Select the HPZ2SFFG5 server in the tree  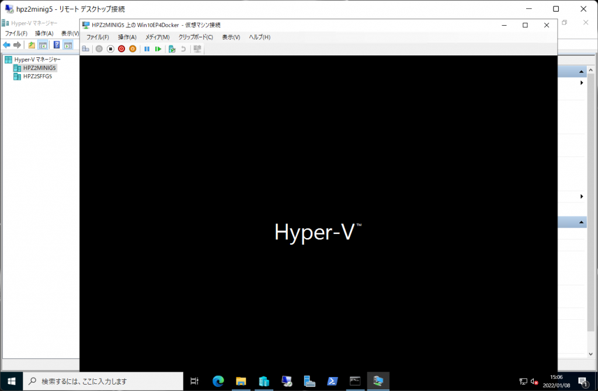[37, 76]
